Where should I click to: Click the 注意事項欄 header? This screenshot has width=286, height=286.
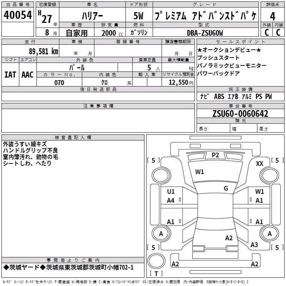coord(98,106)
